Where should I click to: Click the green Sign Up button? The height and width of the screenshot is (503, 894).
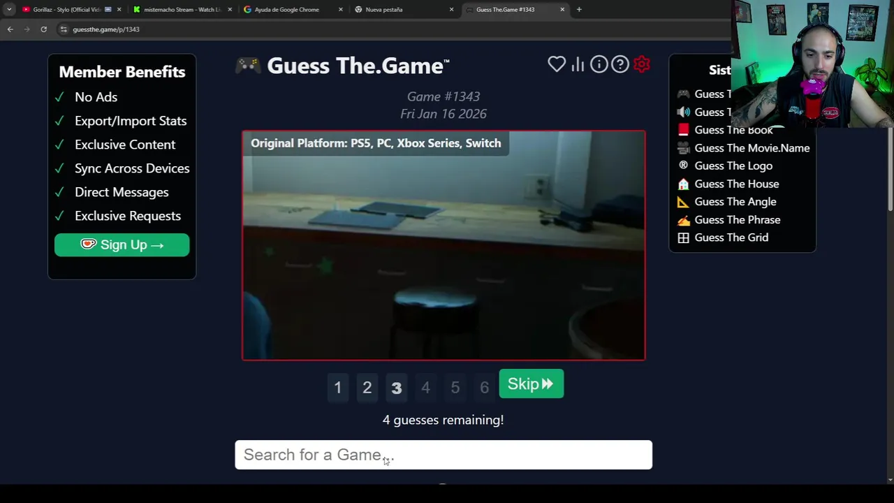coord(122,245)
